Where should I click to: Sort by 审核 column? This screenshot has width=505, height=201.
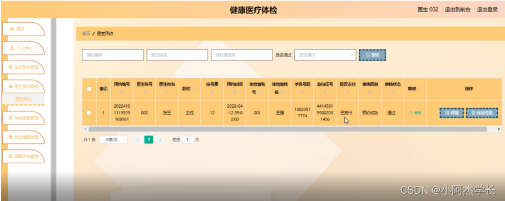click(419, 89)
